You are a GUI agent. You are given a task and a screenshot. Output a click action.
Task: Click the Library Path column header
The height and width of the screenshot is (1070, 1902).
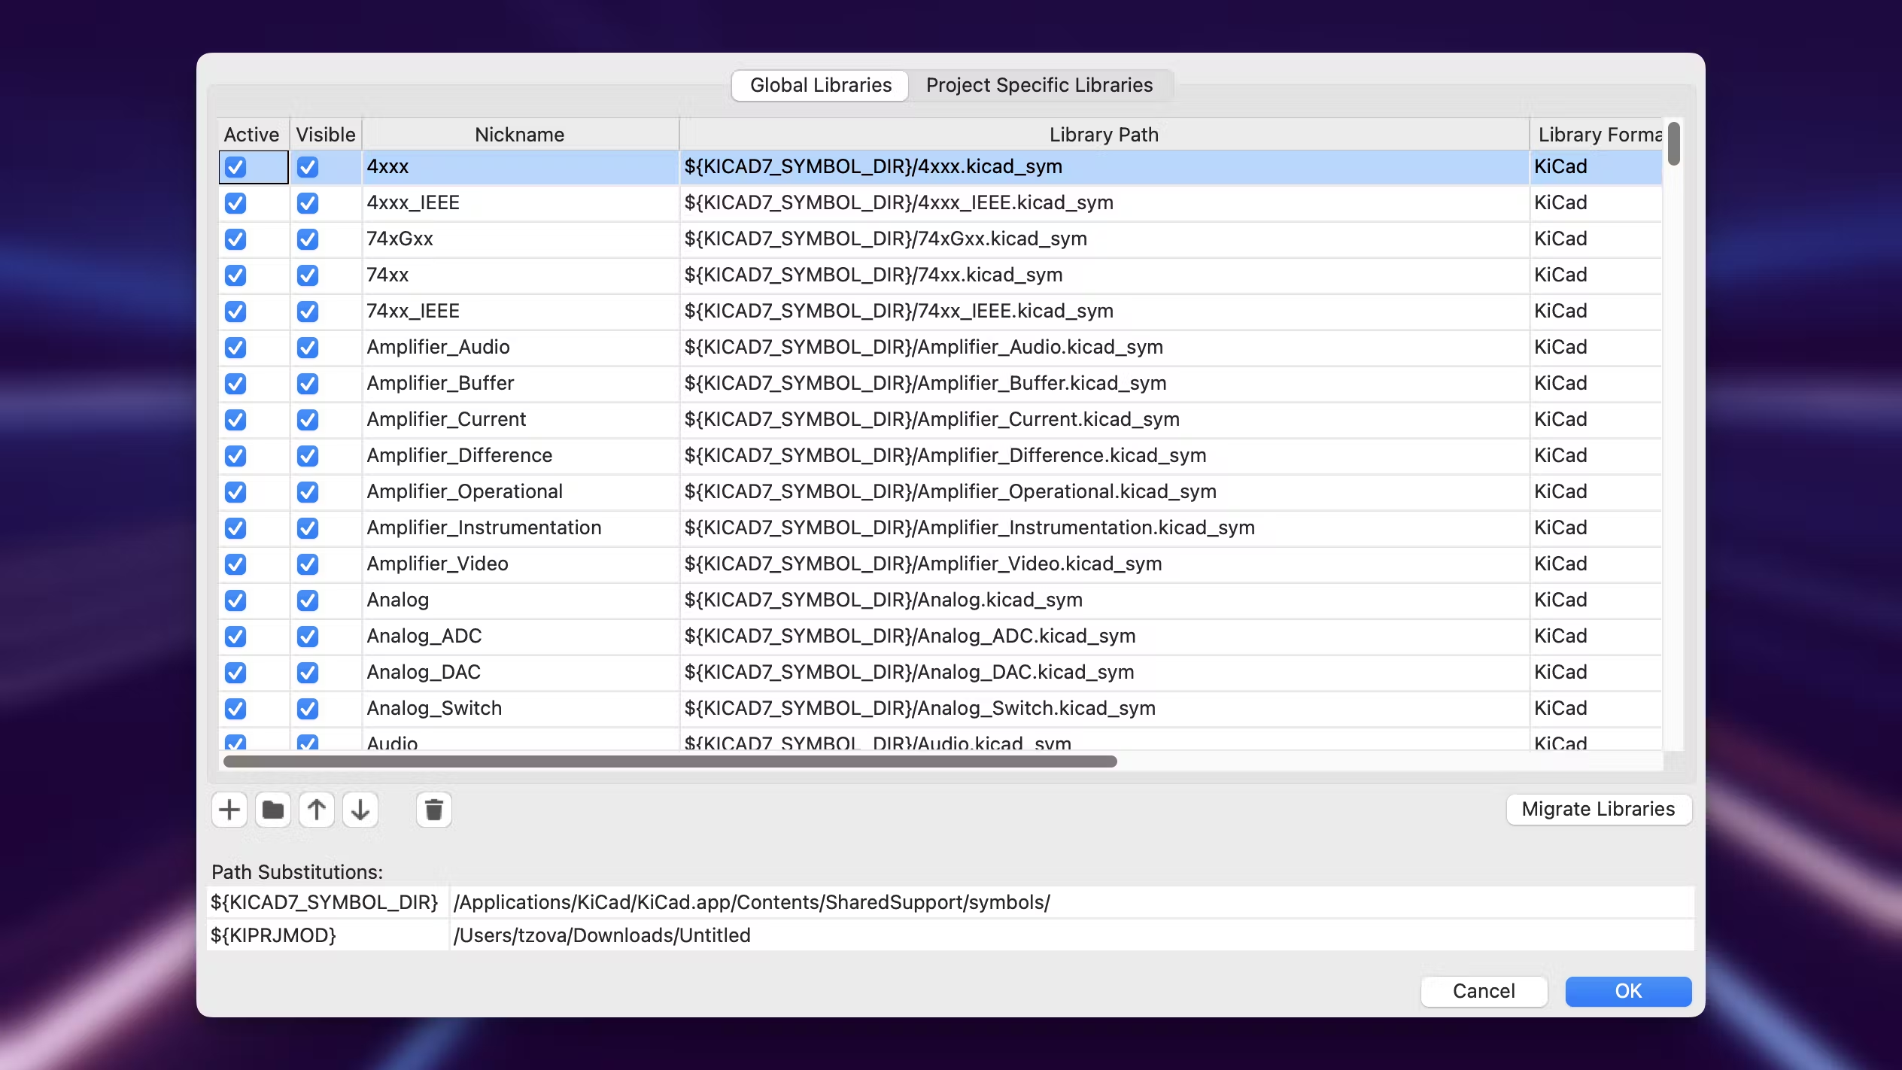[x=1104, y=135]
